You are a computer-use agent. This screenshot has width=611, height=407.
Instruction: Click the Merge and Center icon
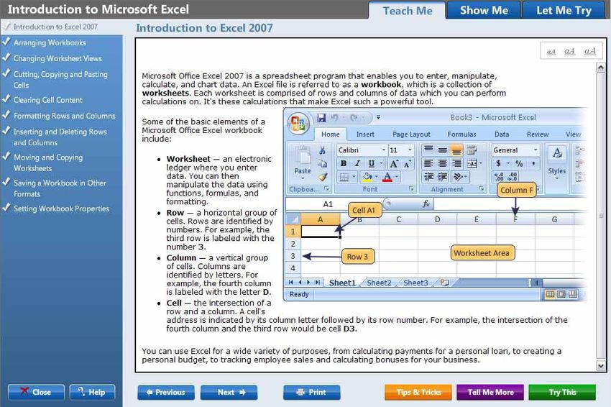pos(472,164)
